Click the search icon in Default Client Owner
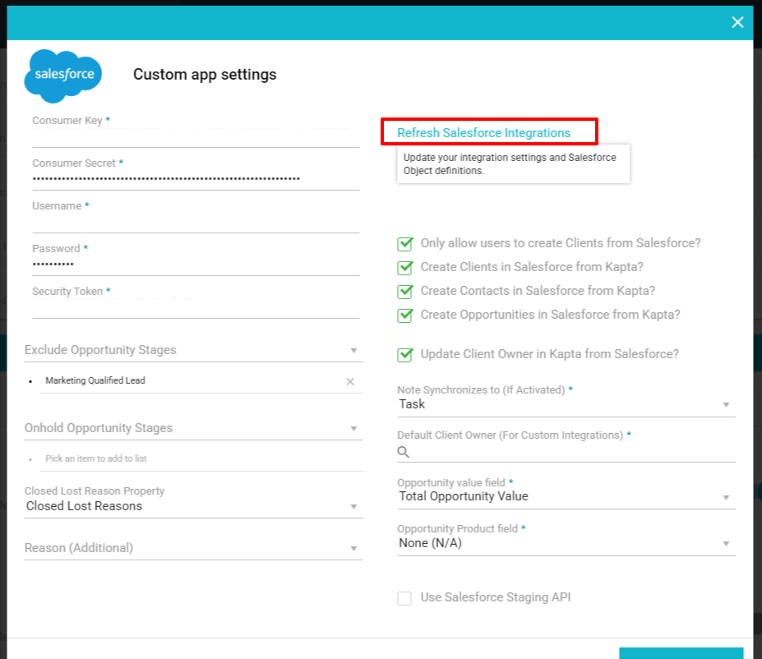 point(404,452)
